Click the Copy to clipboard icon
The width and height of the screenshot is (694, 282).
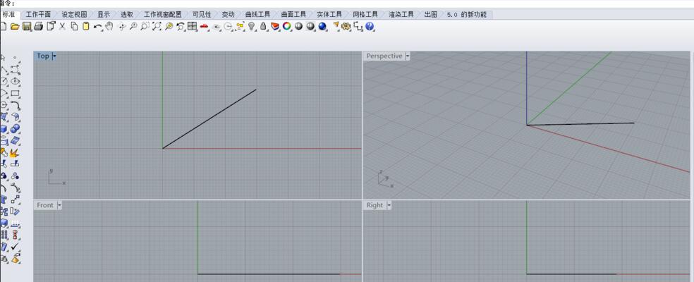tap(74, 27)
